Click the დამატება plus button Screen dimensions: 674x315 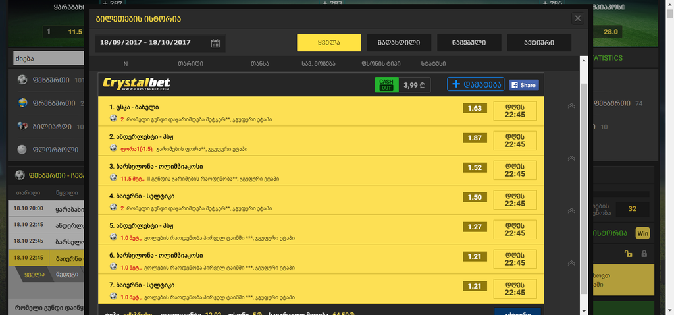point(475,84)
